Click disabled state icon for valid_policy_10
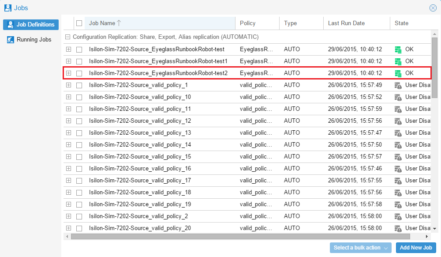441x257 pixels. (398, 97)
